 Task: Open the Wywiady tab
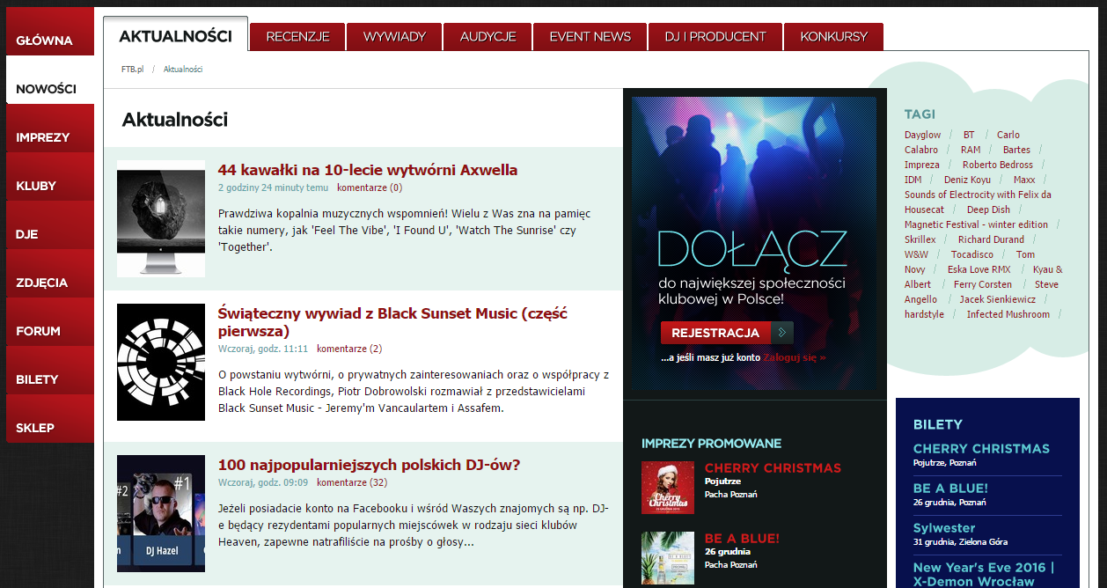click(394, 37)
